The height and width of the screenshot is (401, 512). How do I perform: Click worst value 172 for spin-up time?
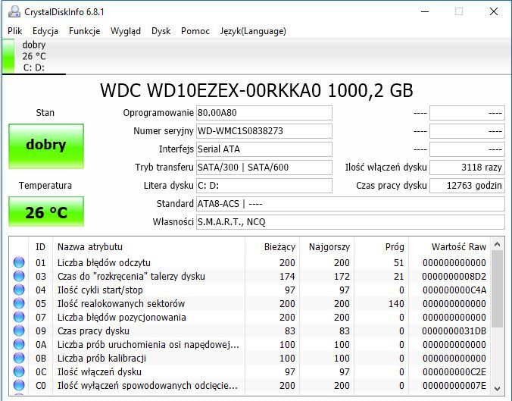342,276
